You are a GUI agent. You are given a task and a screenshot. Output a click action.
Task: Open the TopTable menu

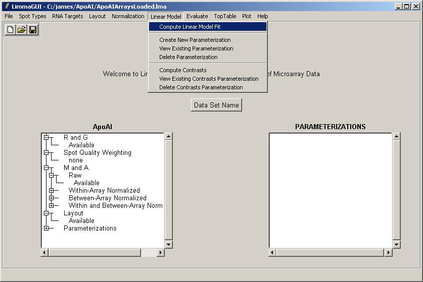pyautogui.click(x=225, y=16)
